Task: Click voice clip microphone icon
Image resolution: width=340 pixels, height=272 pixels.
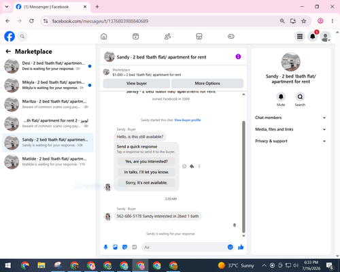Action: pos(105,247)
